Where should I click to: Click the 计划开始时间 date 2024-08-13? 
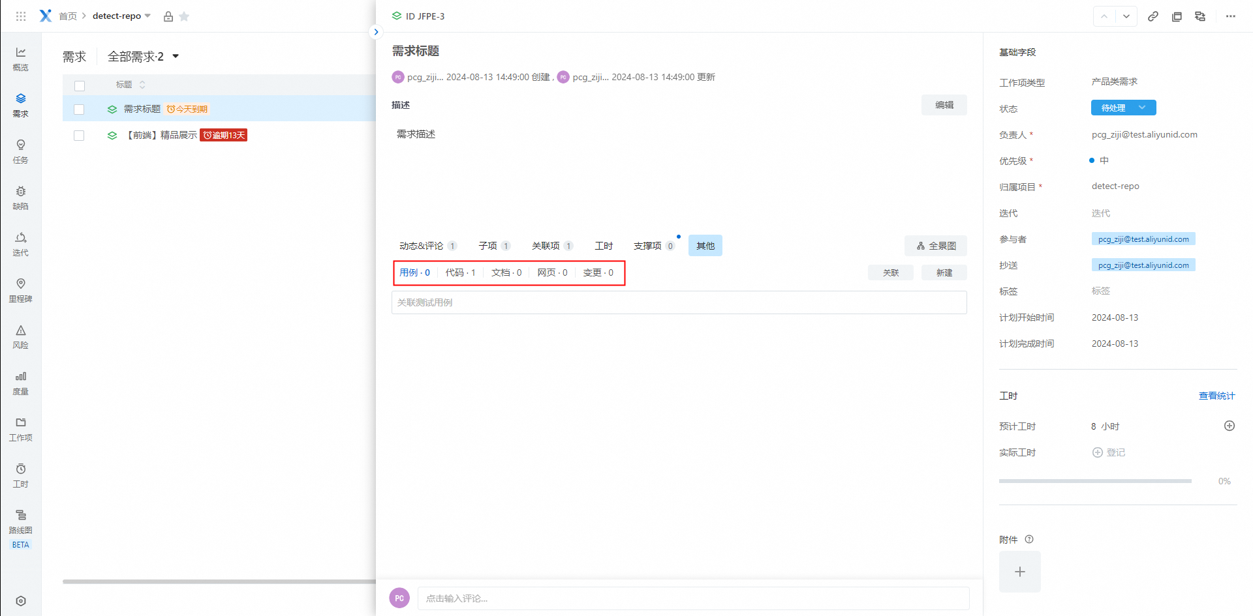[x=1115, y=317]
